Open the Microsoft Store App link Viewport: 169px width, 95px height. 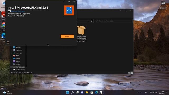click(18, 11)
